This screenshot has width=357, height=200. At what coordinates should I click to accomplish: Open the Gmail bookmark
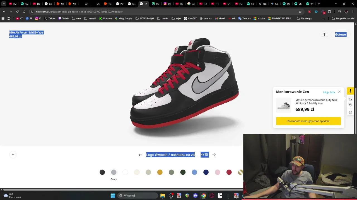click(220, 19)
